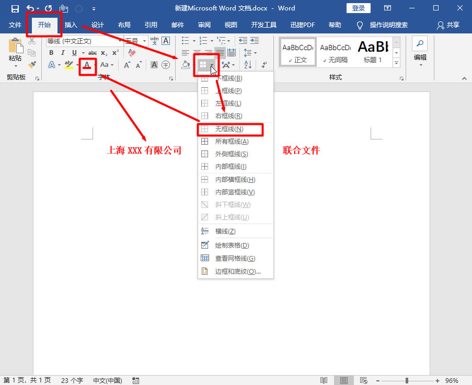Select the Bold formatting icon
The image size is (472, 385).
(x=52, y=52)
